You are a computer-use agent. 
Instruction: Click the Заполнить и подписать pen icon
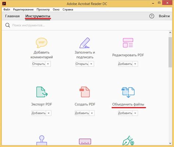click(85, 43)
